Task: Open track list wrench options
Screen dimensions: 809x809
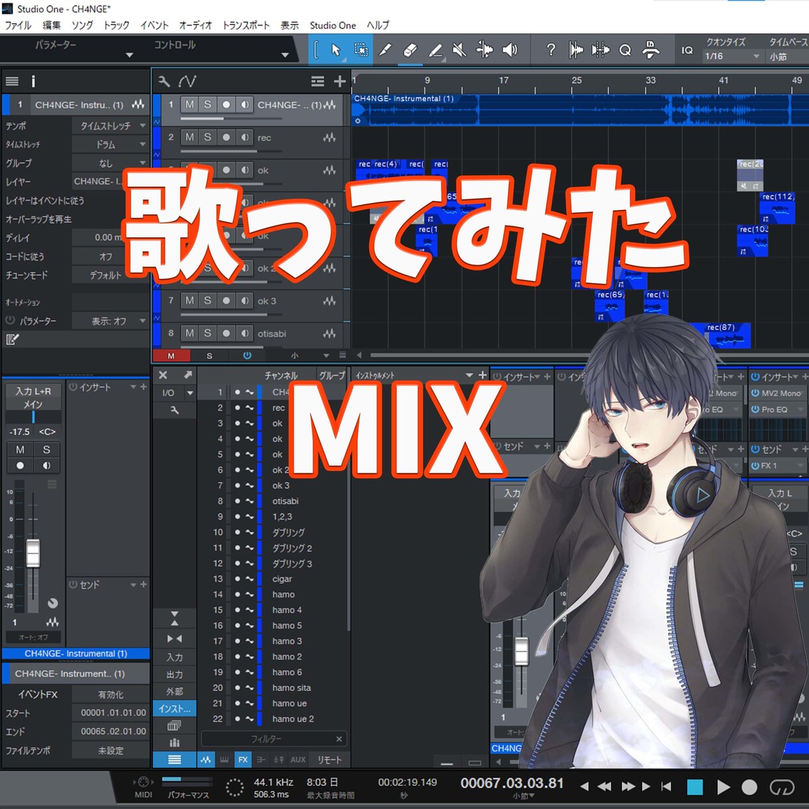Action: 164,82
